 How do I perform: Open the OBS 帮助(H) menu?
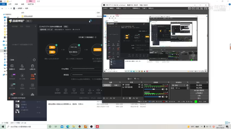click(x=151, y=8)
